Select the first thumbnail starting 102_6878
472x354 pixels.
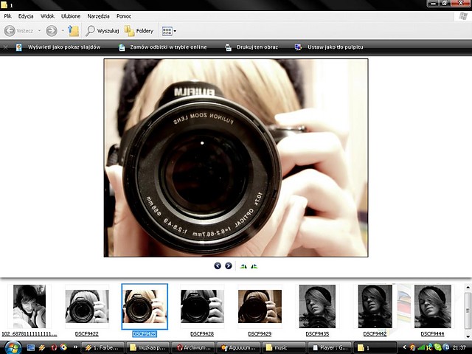(29, 307)
